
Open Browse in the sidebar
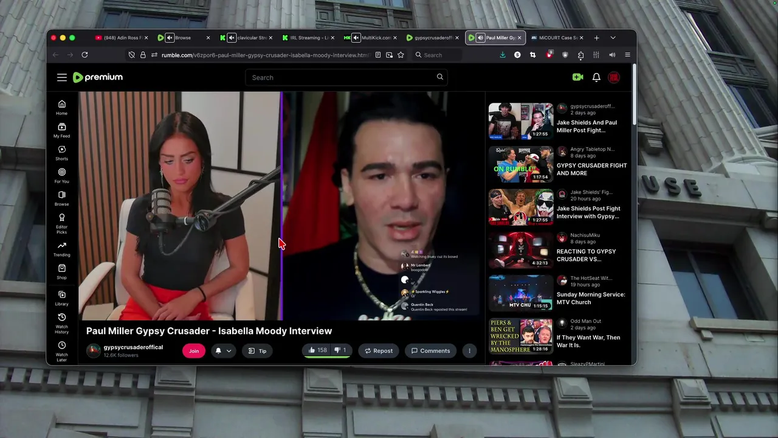point(62,198)
